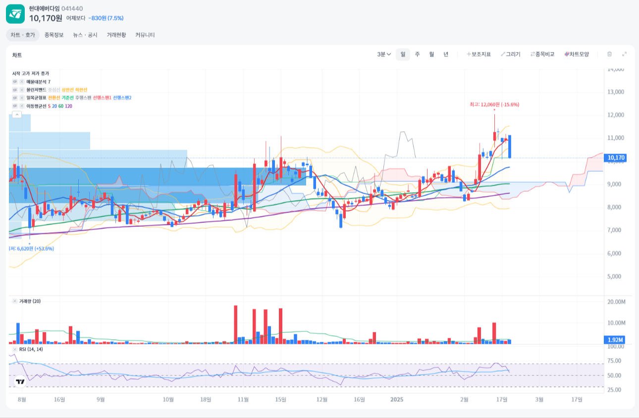This screenshot has width=639, height=418.
Task: Click the +보조지표 add indicator button
Action: pyautogui.click(x=479, y=54)
